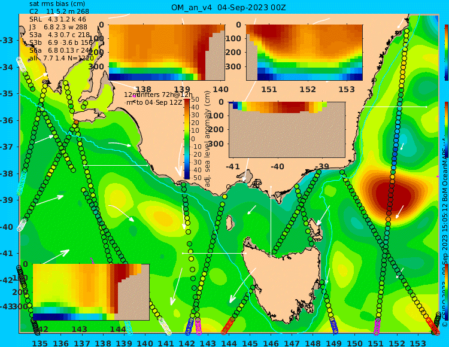The height and width of the screenshot is (347, 449).
Task: Select latitude label -37 on left axis
Action: [7, 147]
